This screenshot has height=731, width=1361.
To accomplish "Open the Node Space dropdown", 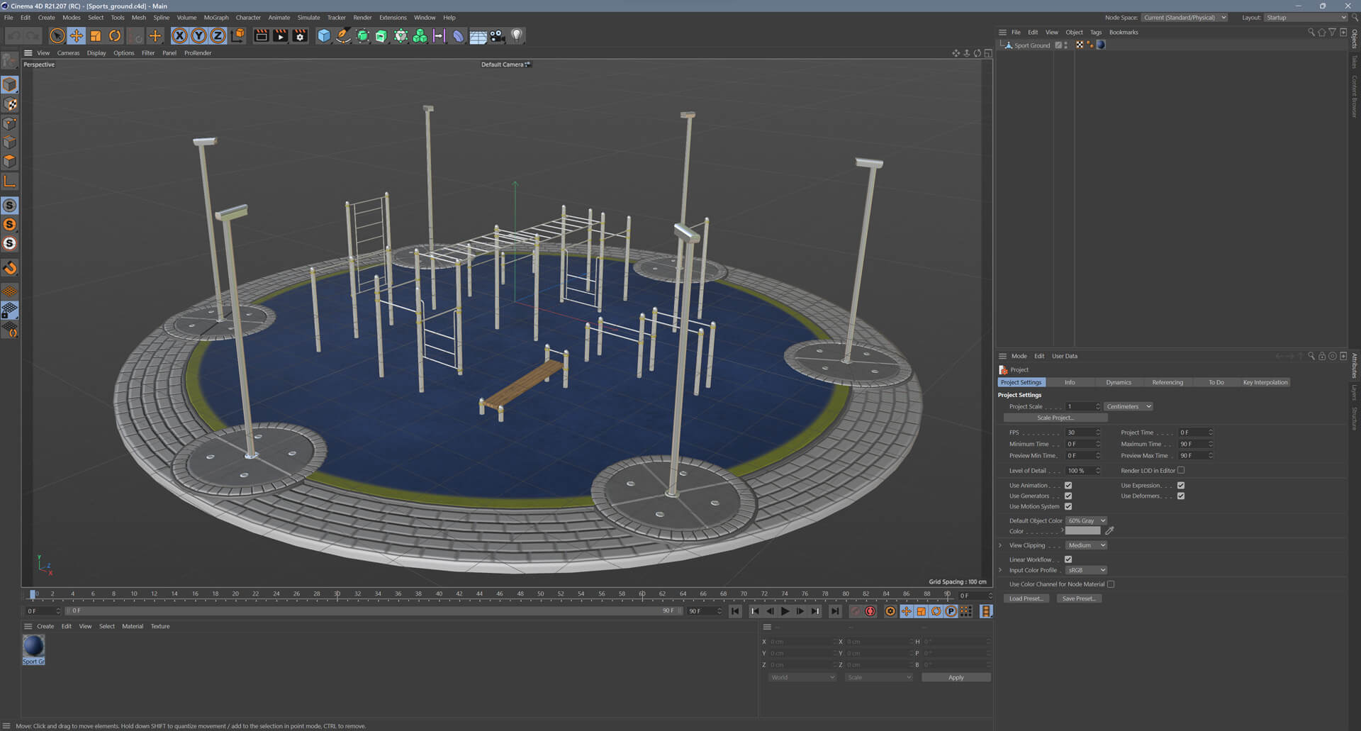I will [1184, 18].
